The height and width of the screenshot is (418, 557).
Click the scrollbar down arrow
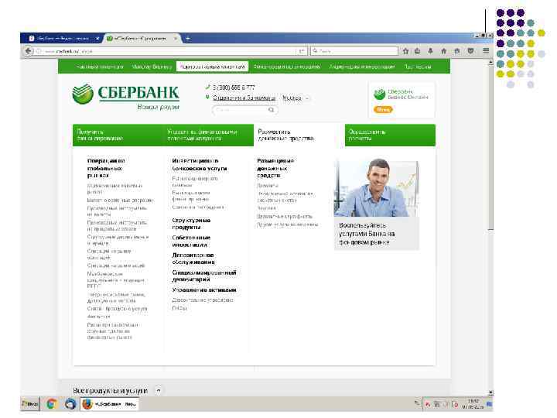[x=490, y=392]
